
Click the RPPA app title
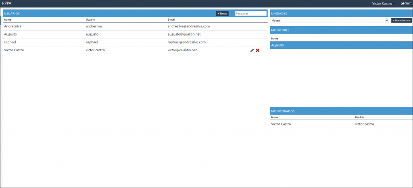(7, 3)
